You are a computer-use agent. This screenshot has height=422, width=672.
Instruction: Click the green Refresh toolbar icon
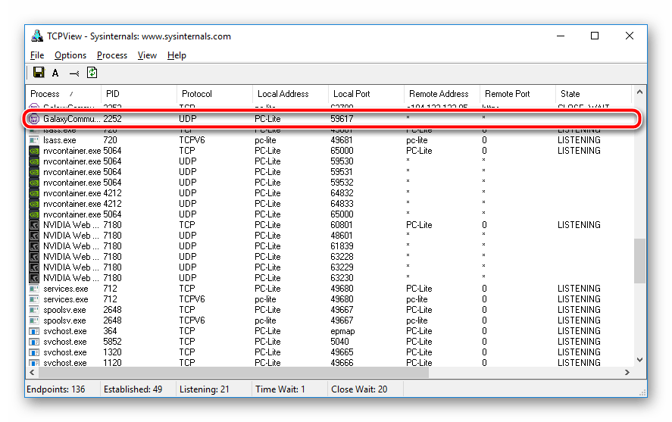click(92, 73)
